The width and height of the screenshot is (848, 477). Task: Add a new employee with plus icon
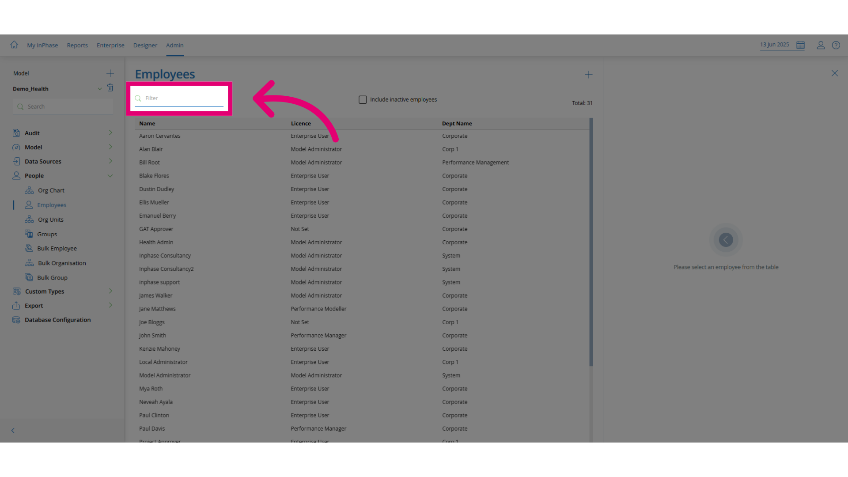[589, 75]
